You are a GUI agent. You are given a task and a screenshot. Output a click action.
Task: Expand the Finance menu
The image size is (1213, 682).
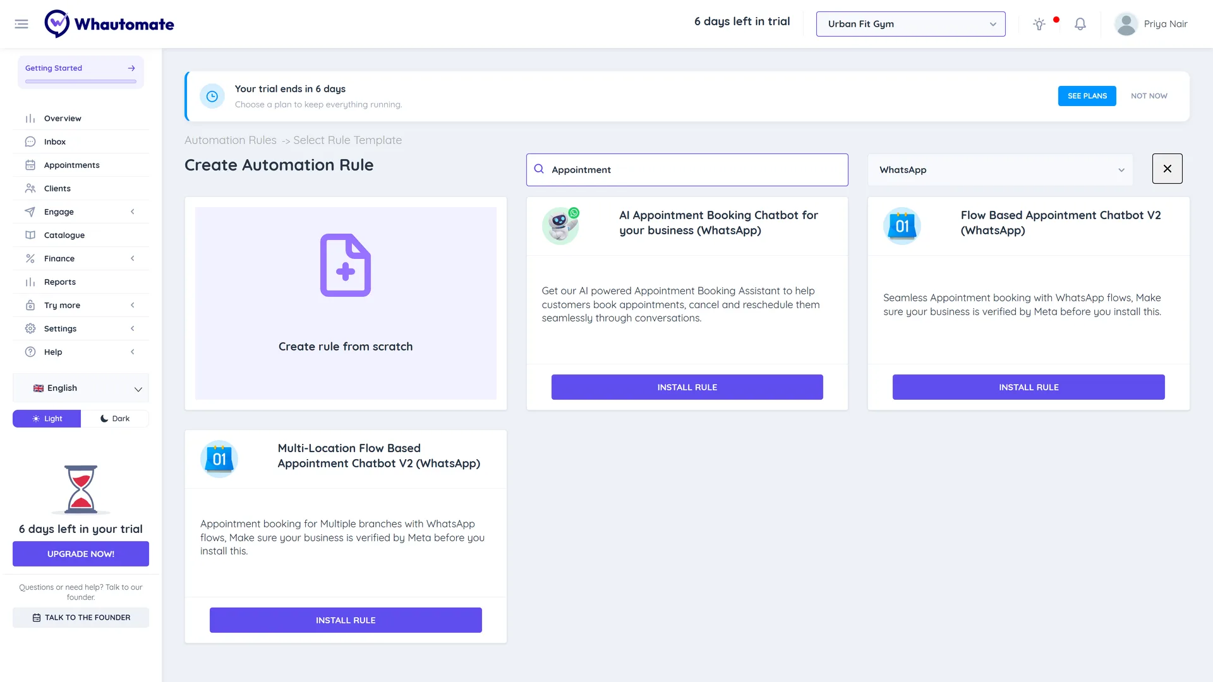(x=81, y=258)
